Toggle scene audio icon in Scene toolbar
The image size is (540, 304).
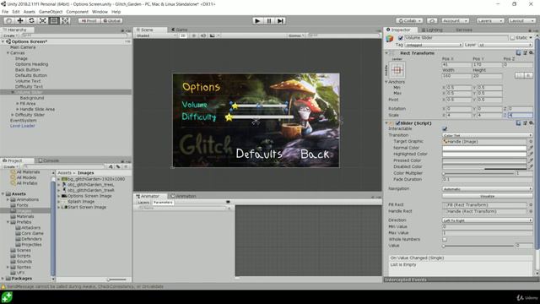[202, 35]
